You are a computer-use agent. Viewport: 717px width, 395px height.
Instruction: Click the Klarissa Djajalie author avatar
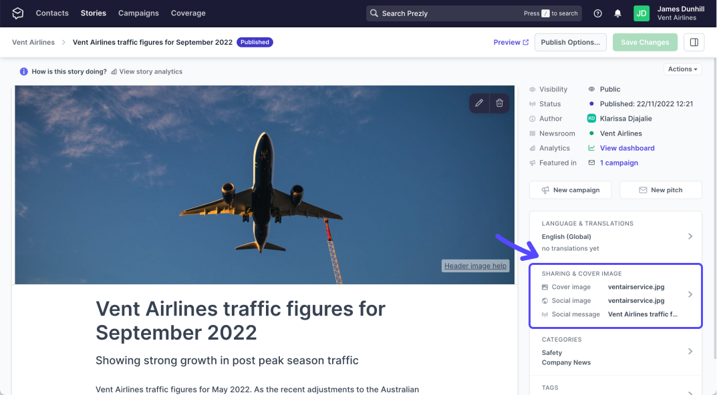pos(591,118)
